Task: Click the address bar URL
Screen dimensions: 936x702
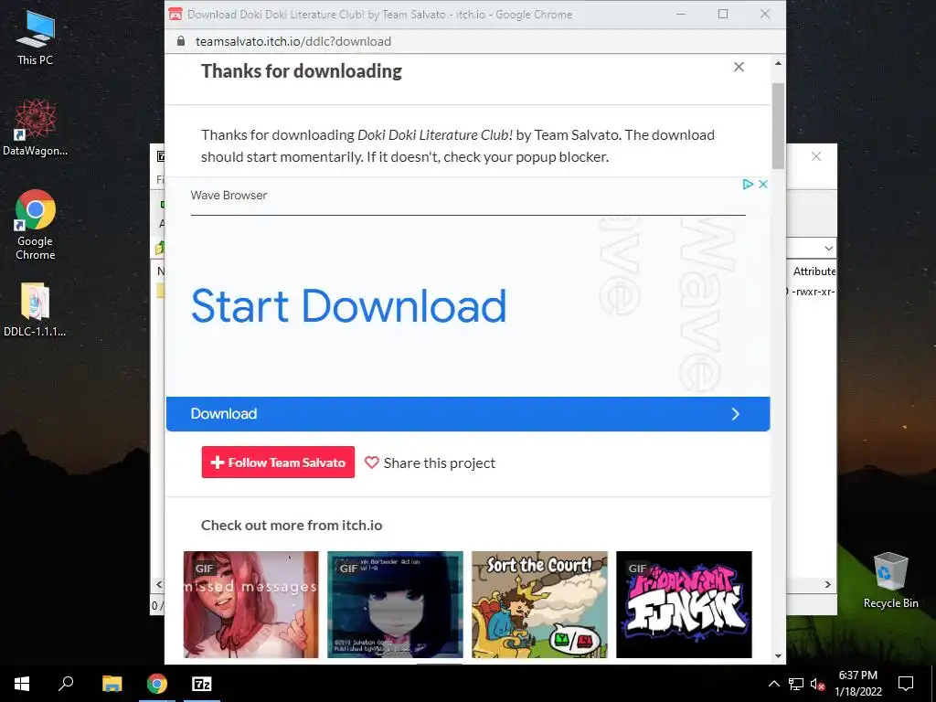Action: click(x=293, y=41)
